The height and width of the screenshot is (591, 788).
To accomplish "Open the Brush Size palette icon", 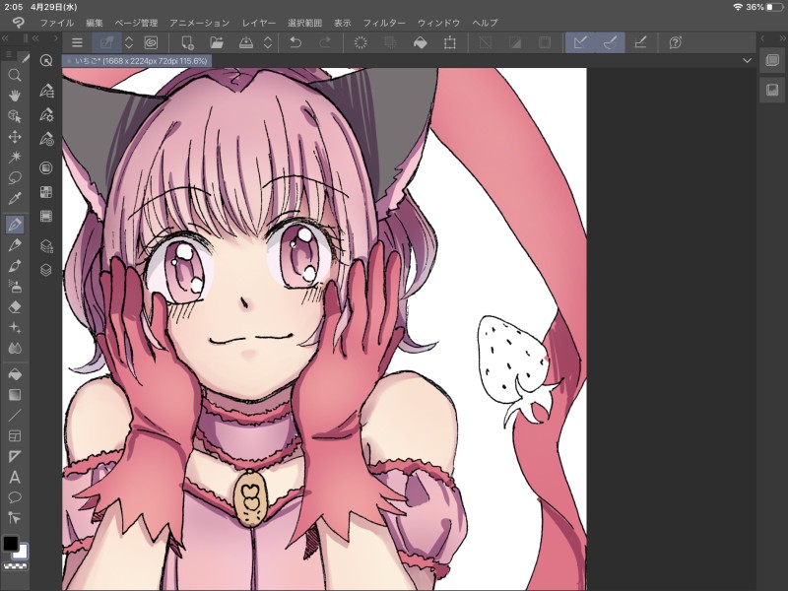I will click(x=46, y=138).
